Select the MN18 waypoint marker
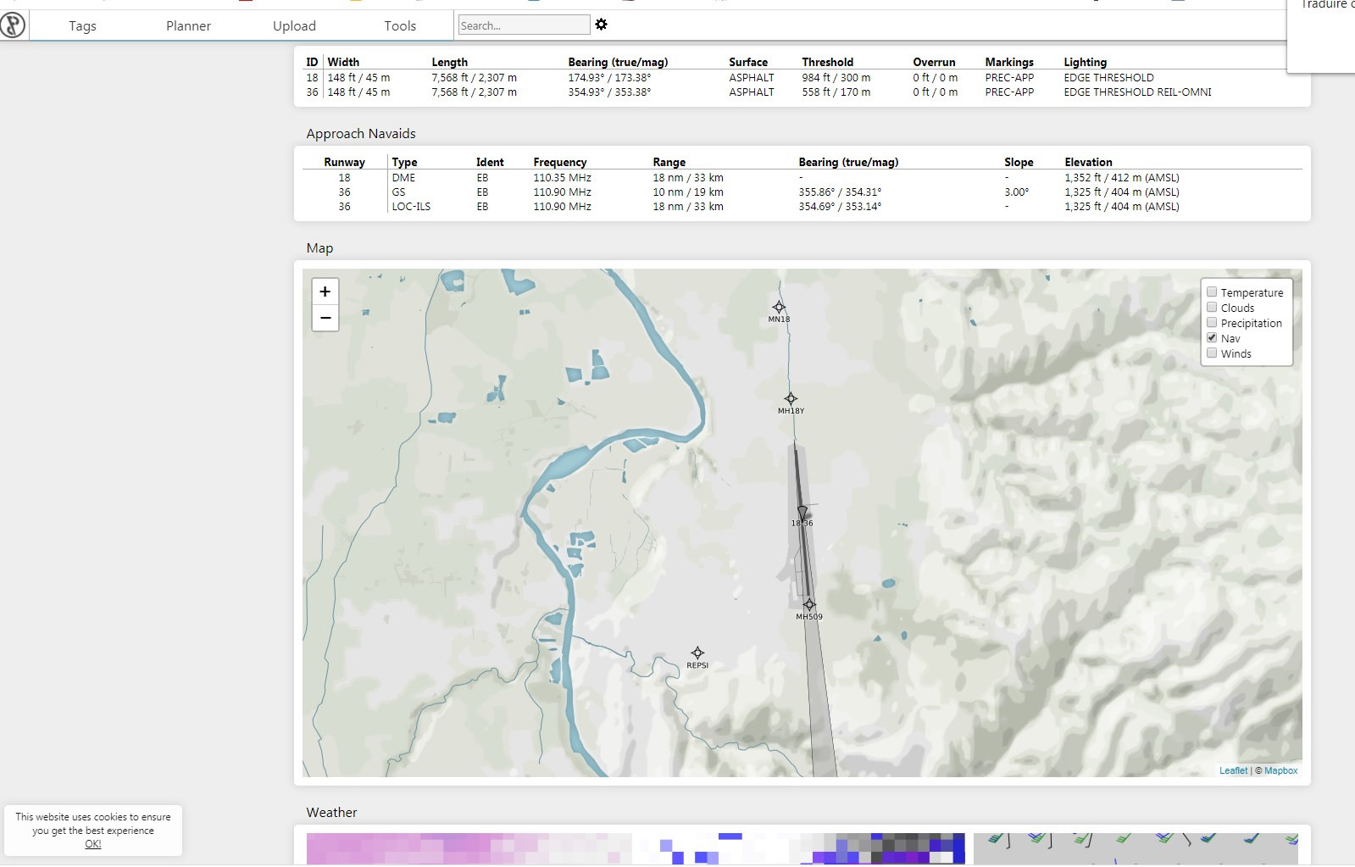Screen dimensions: 1355x867 pos(779,308)
